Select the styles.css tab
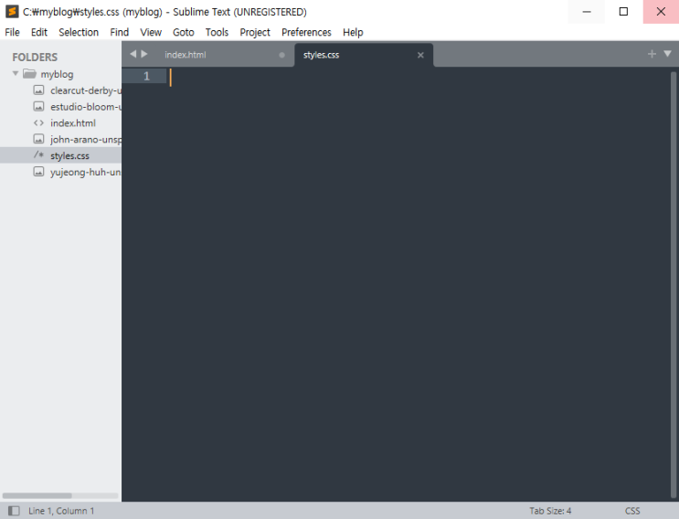The width and height of the screenshot is (679, 519). click(x=364, y=55)
